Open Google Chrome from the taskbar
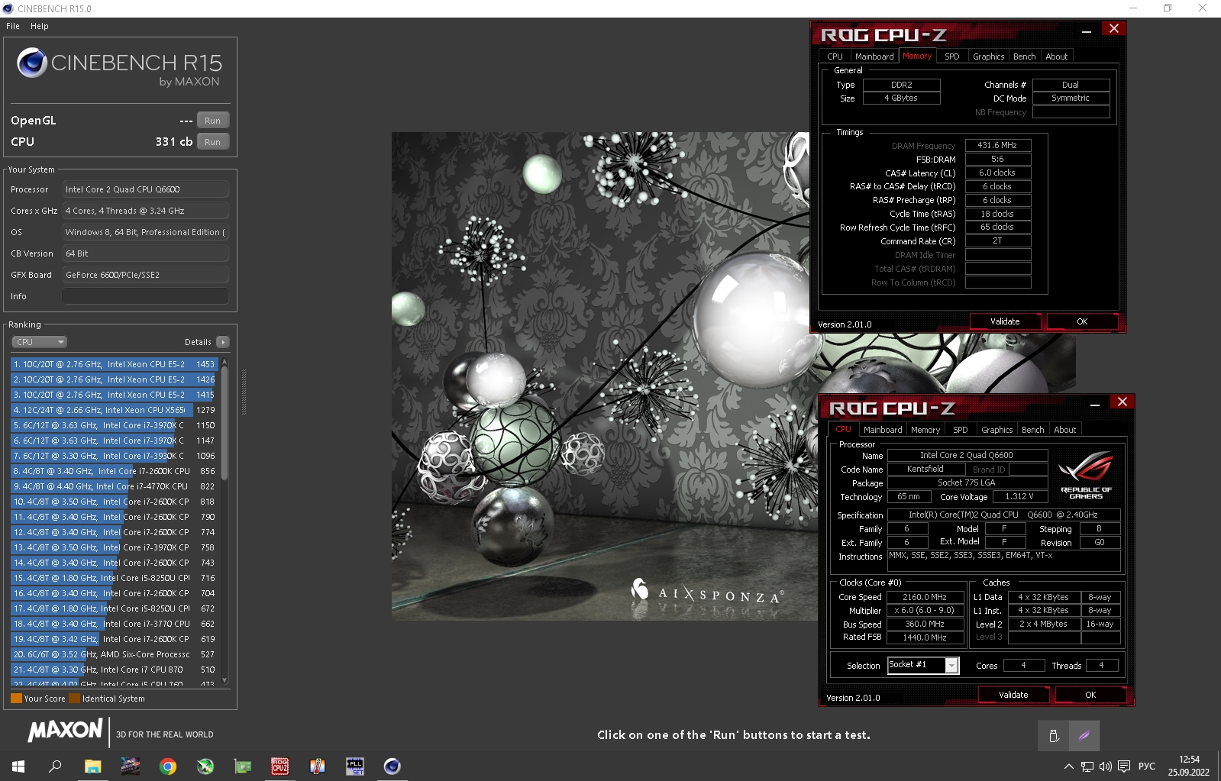The image size is (1221, 781). tap(167, 766)
